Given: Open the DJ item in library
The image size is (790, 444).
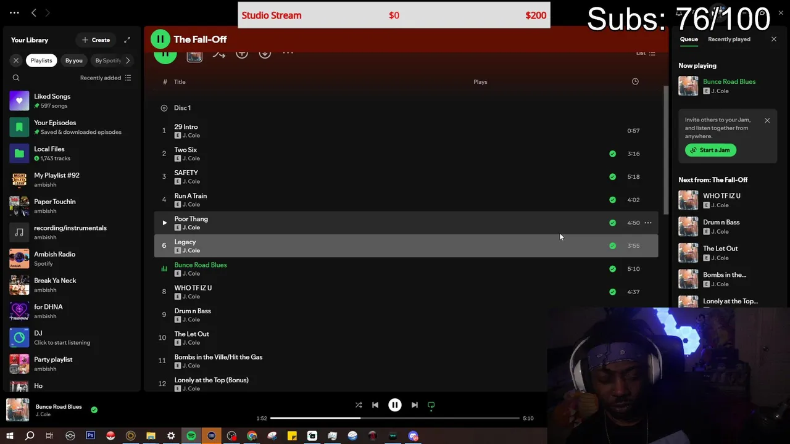Looking at the screenshot, I should [x=72, y=337].
